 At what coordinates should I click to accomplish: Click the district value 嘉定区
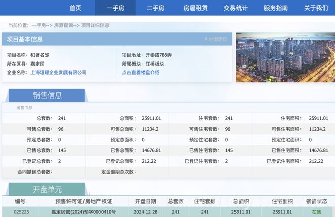[x=38, y=64]
